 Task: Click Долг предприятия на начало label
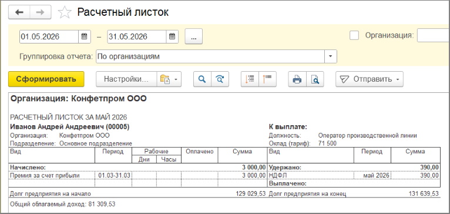51,194
